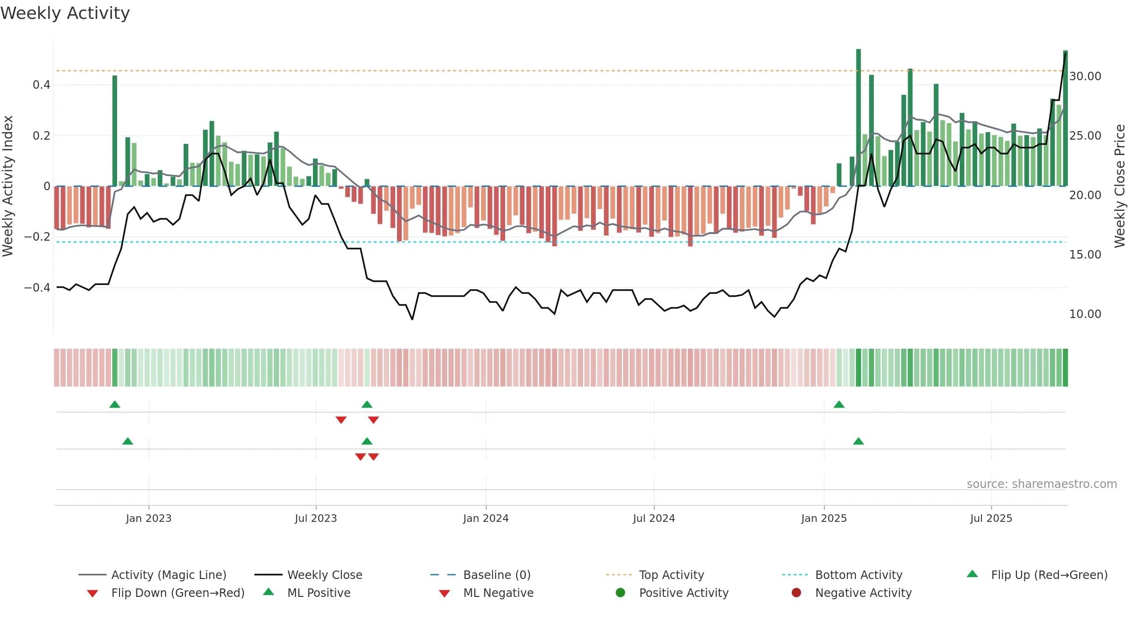Toggle the Flip Down (Green→Red) legend entry
This screenshot has width=1133, height=637.
click(166, 593)
